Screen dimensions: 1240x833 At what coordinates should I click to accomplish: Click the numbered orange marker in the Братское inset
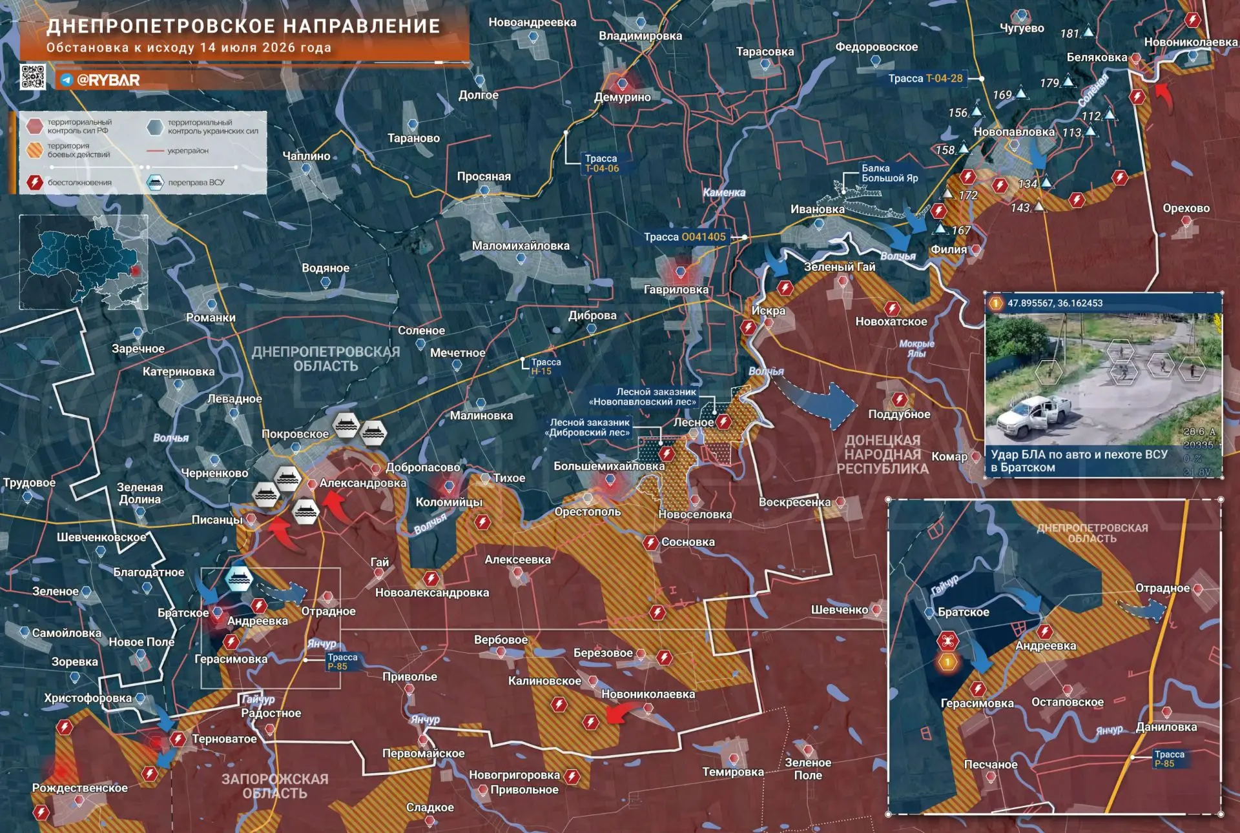click(947, 662)
